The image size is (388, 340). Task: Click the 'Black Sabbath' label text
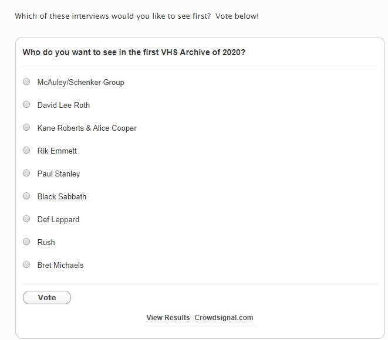tap(62, 197)
